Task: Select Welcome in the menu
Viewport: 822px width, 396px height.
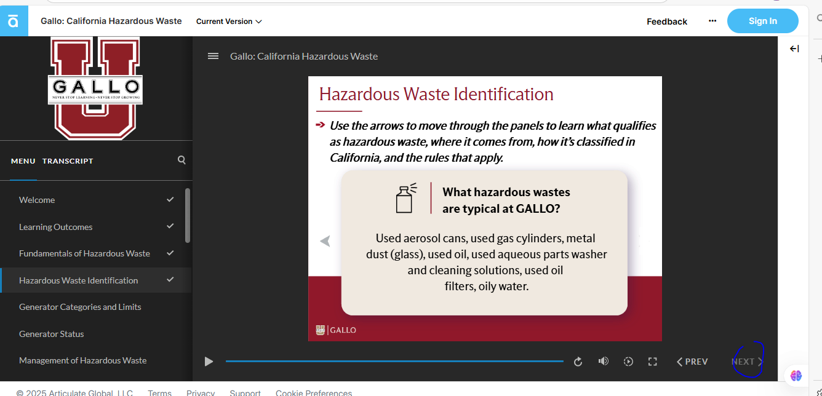Action: coord(95,200)
